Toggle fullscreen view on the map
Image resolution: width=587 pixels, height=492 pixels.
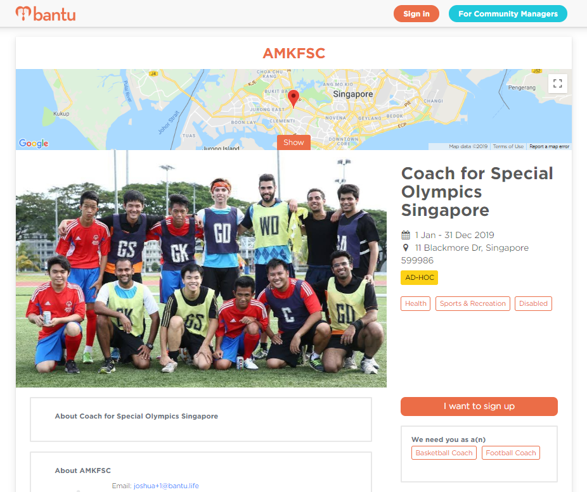pos(557,84)
